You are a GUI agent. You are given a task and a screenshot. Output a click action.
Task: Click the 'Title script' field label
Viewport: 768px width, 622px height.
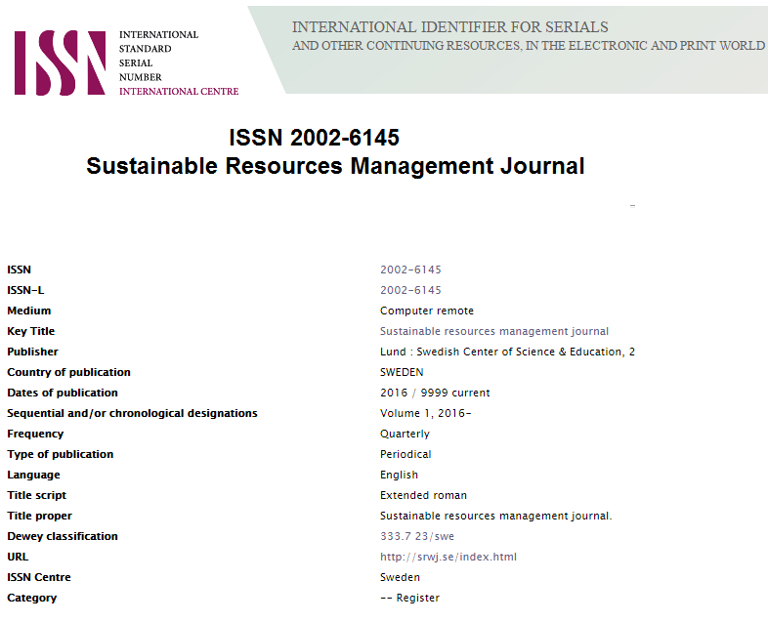36,495
